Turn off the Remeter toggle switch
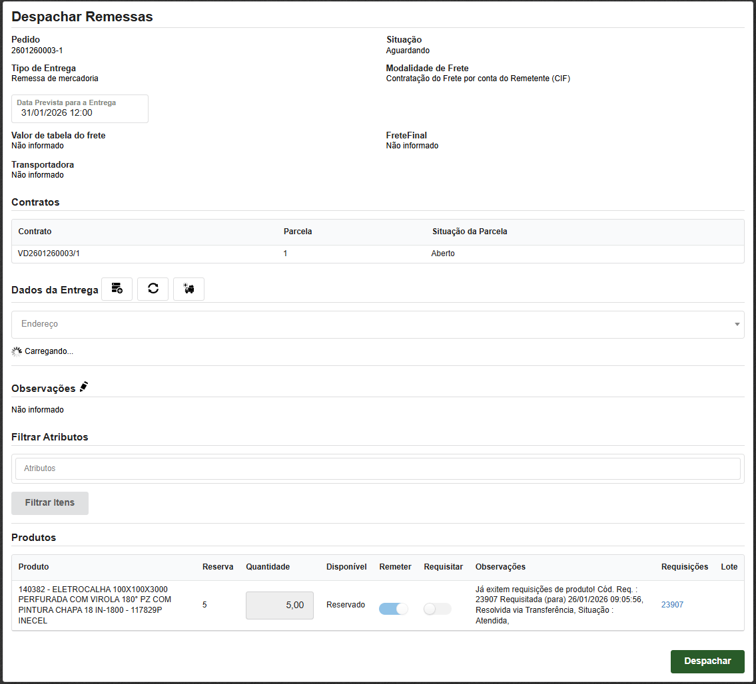Image resolution: width=756 pixels, height=684 pixels. click(394, 609)
